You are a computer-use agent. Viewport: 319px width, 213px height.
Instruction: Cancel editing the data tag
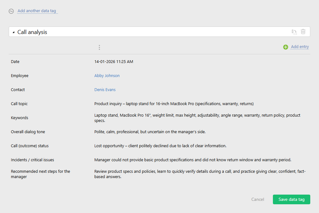[x=257, y=199]
